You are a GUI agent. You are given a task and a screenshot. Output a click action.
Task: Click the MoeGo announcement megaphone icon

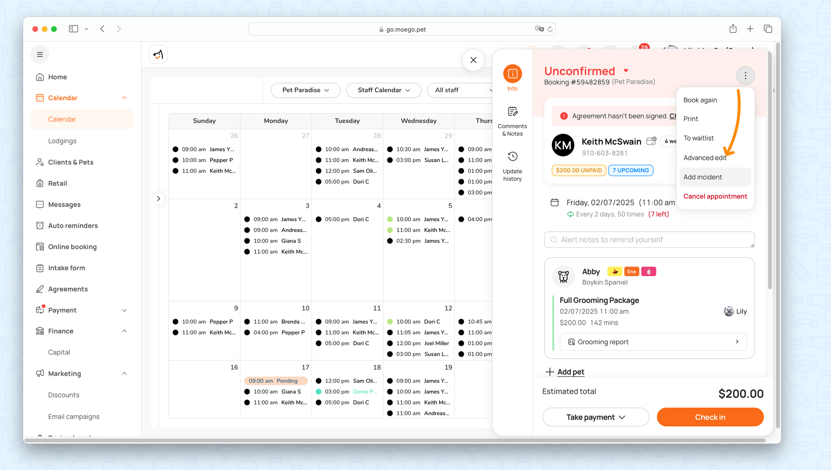pos(158,54)
